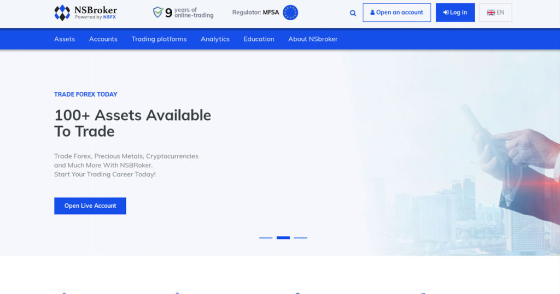Viewport: 560px width, 294px height.
Task: Go to the third carousel slide
Action: (x=300, y=238)
